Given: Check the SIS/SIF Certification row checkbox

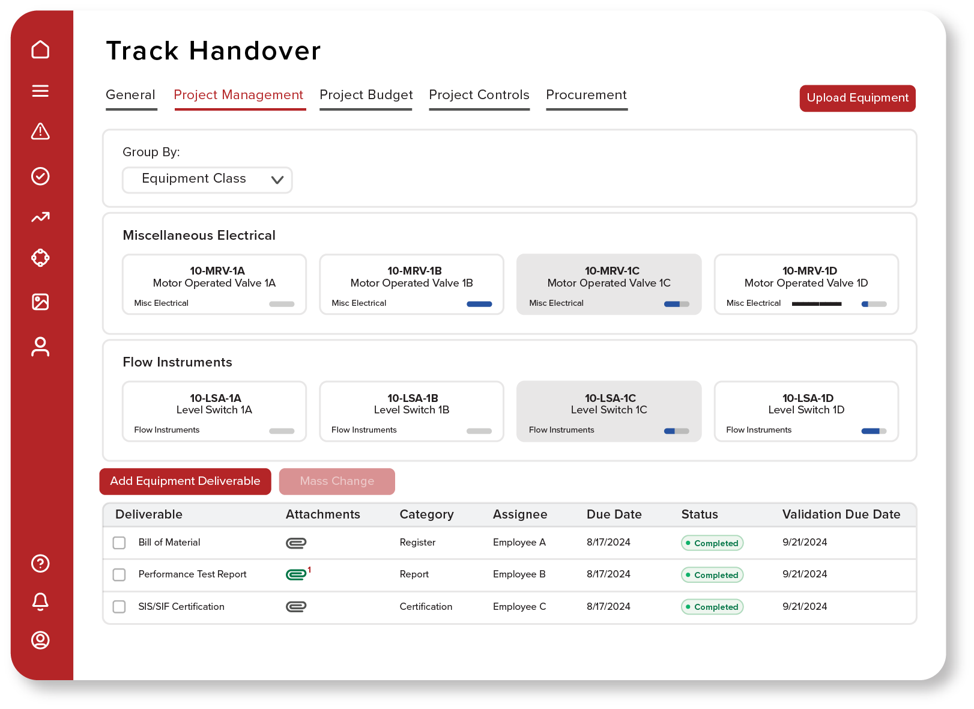Looking at the screenshot, I should [x=118, y=607].
